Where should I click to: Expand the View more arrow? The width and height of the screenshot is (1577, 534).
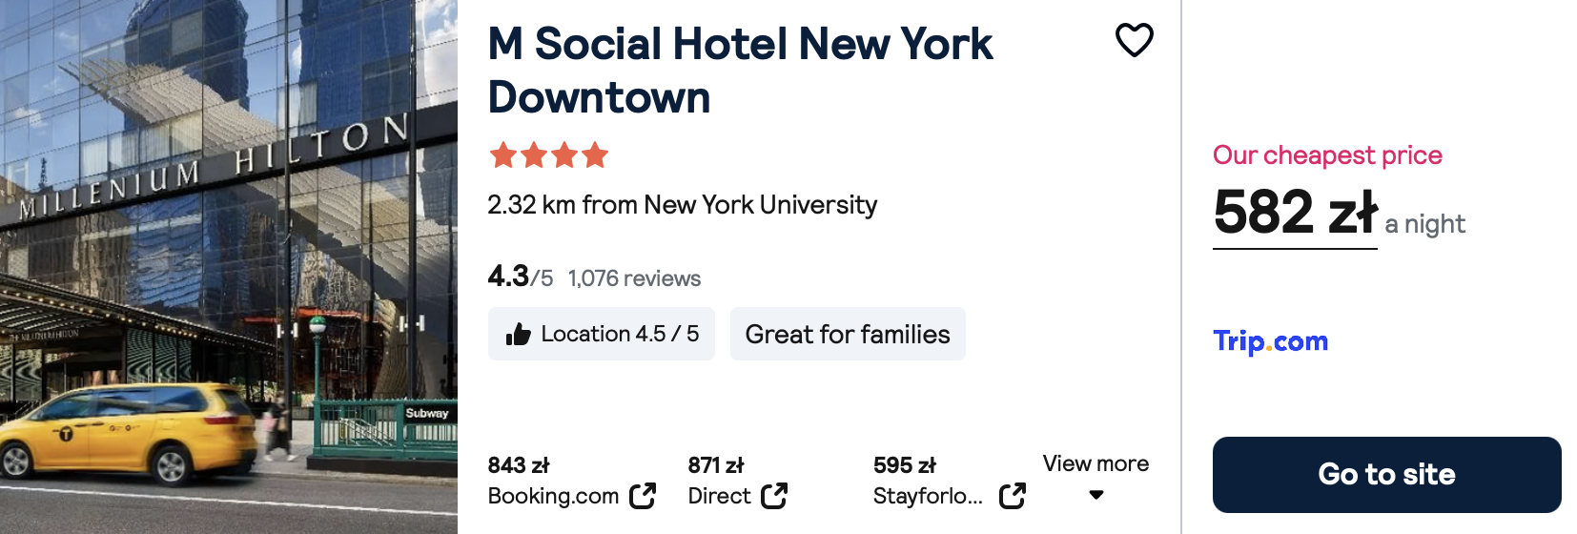tap(1096, 495)
